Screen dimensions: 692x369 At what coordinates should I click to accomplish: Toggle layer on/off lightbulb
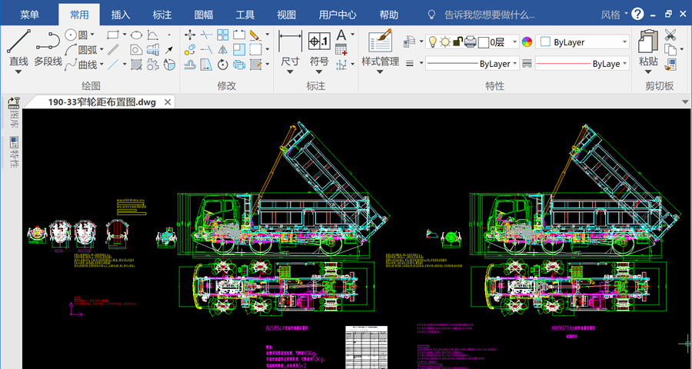pyautogui.click(x=433, y=42)
